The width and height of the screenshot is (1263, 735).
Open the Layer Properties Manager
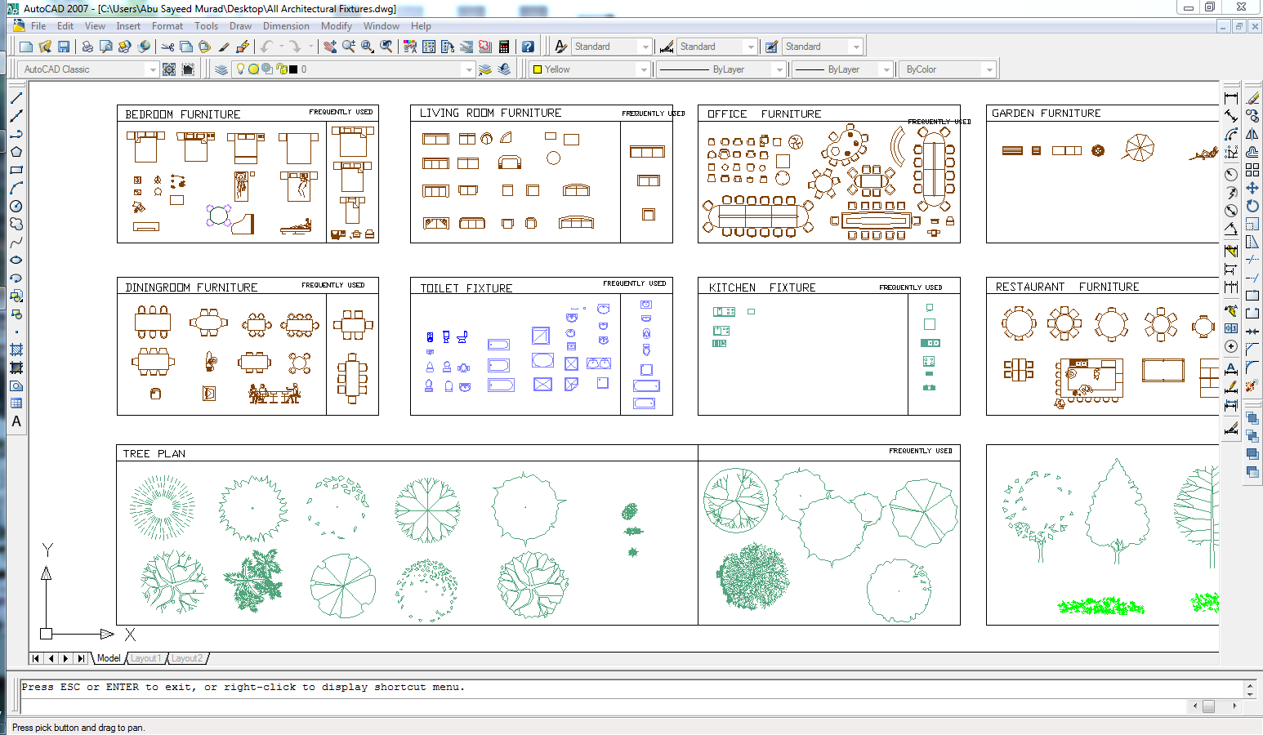(221, 69)
